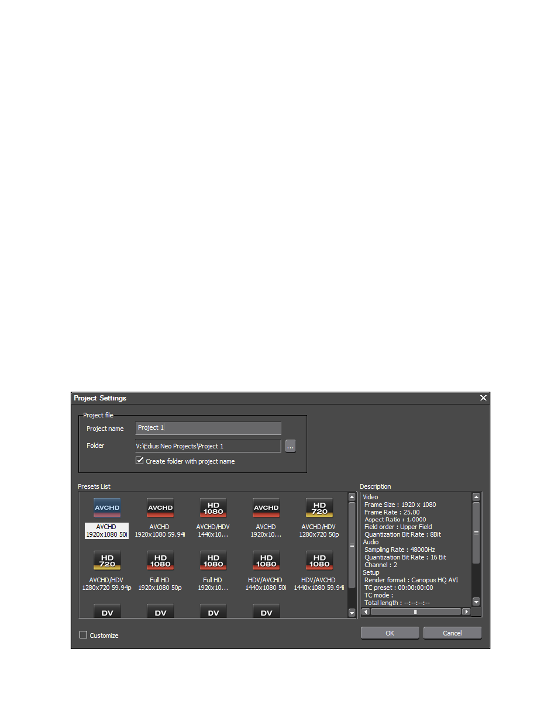
Task: Choose the HD 1080 AVCHD/HDV 1440x10… preset
Action: [x=213, y=507]
